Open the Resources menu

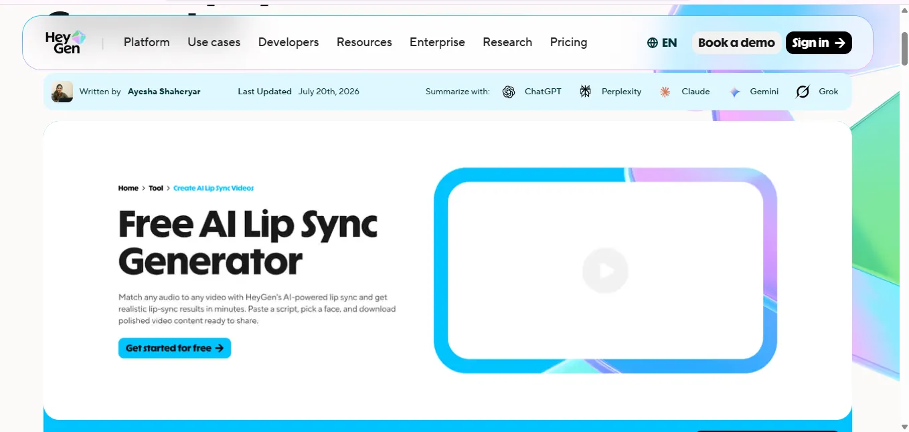364,42
